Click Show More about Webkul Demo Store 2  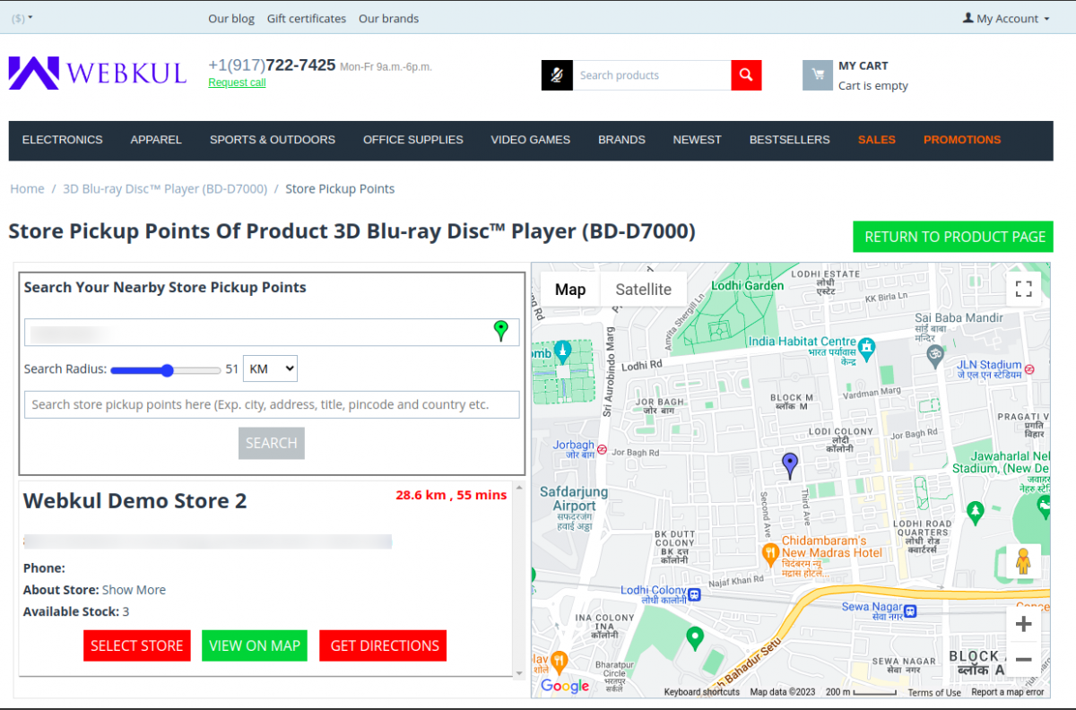click(134, 589)
